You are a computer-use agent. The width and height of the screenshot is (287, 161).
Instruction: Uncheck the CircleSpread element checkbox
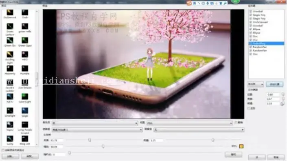click(251, 22)
